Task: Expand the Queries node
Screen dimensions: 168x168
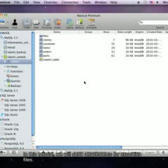Action: click(5, 81)
